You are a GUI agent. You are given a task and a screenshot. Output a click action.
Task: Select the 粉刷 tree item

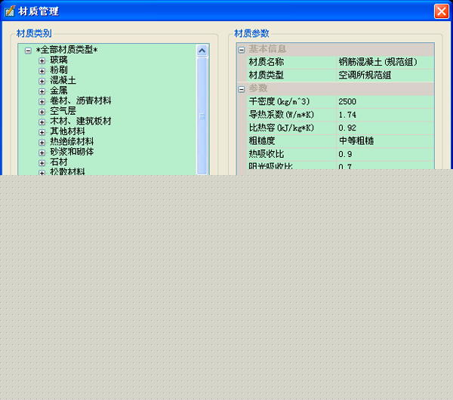[x=59, y=70]
